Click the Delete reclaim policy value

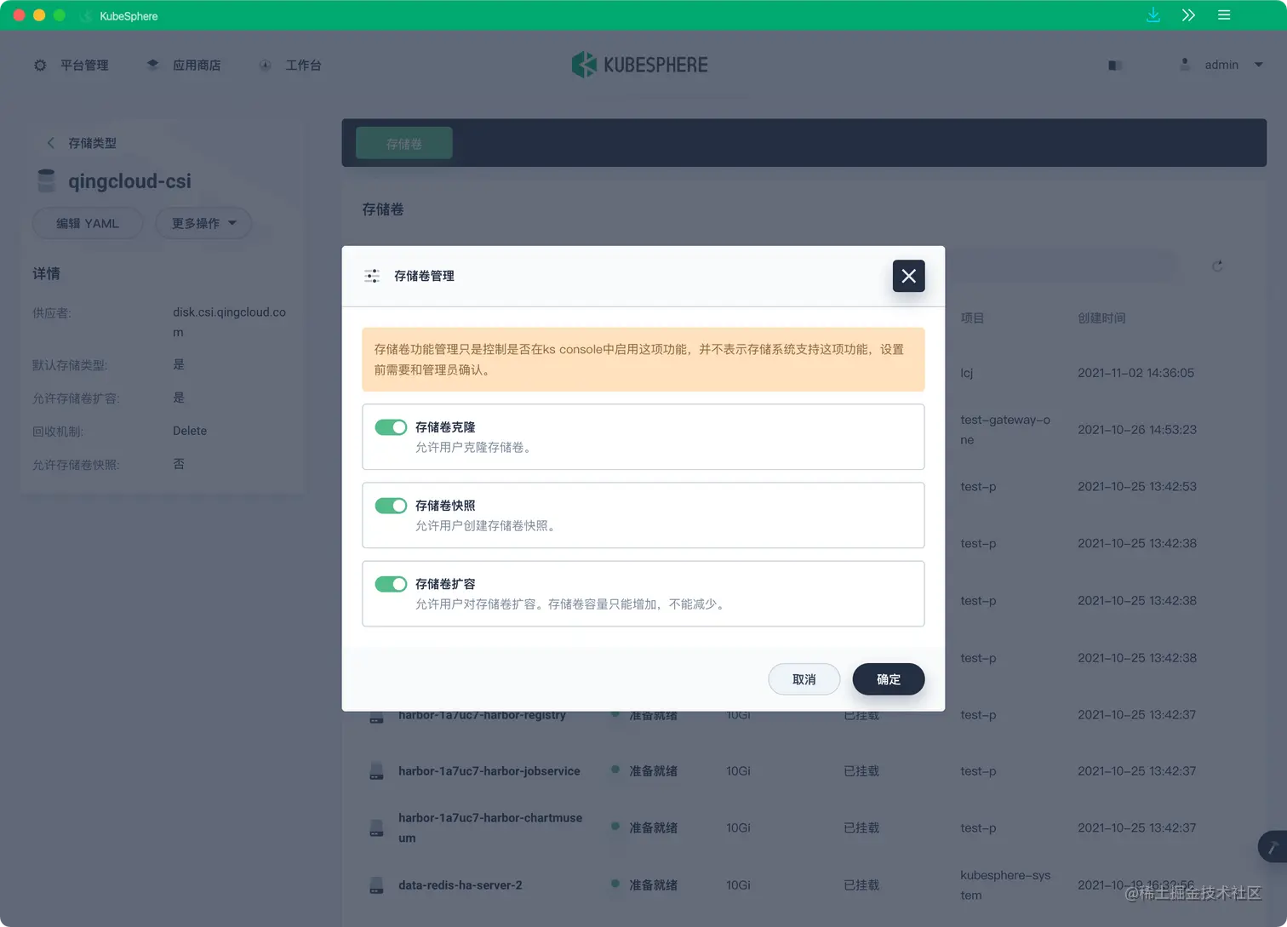(190, 431)
